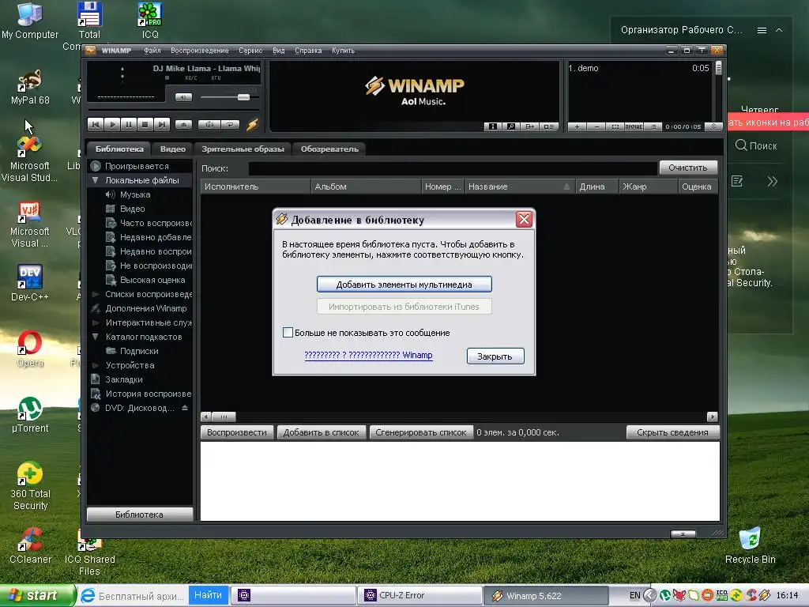Screen dimensions: 809x607
Task: Click the playlist minus (remove) button
Action: (596, 126)
